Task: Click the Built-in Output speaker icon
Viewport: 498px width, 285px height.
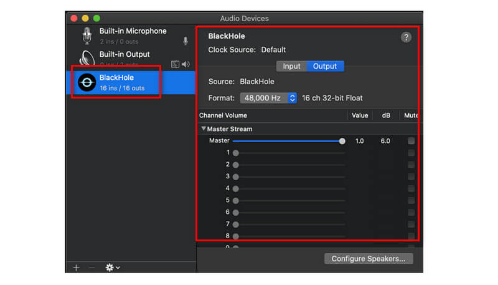Action: click(86, 59)
